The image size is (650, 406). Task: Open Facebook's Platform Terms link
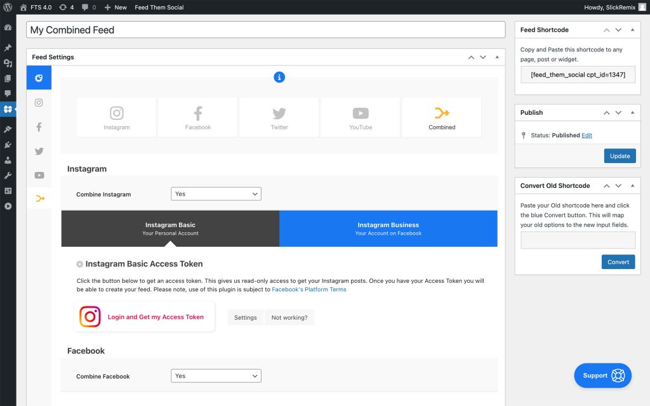[x=309, y=289]
